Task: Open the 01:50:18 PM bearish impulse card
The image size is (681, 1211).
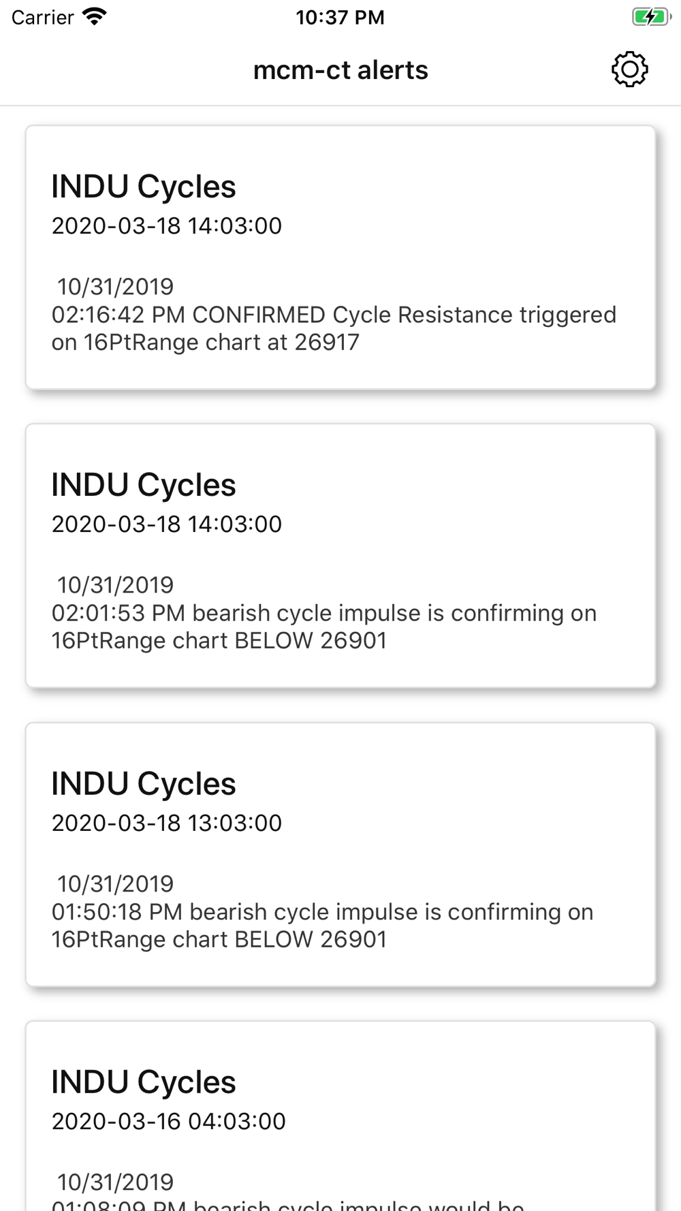Action: (x=340, y=855)
